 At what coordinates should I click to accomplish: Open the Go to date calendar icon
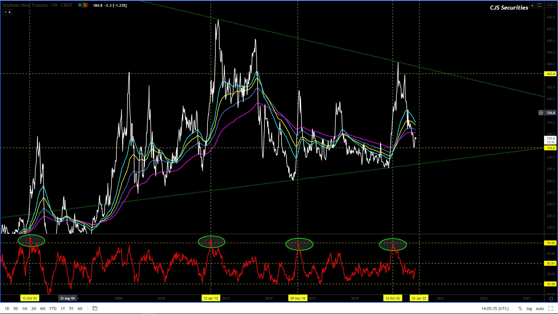point(94,308)
